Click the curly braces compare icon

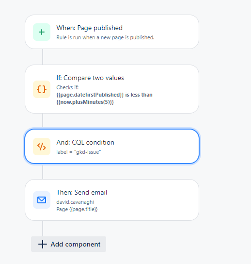coord(42,89)
